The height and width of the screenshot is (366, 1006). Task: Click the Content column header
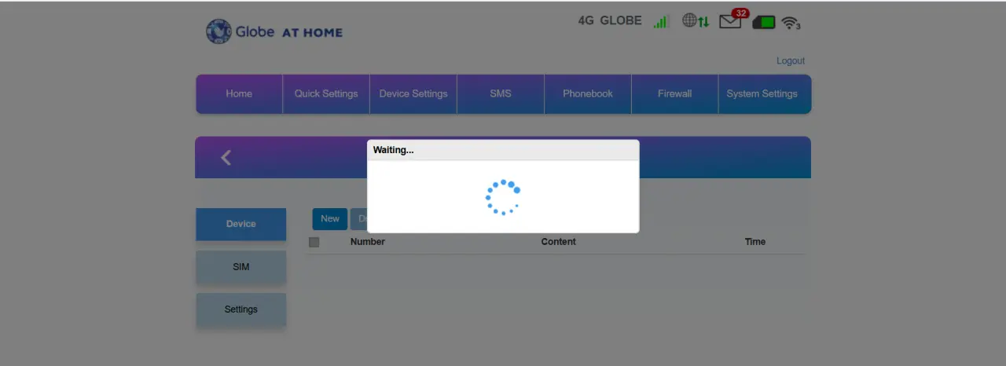tap(559, 242)
